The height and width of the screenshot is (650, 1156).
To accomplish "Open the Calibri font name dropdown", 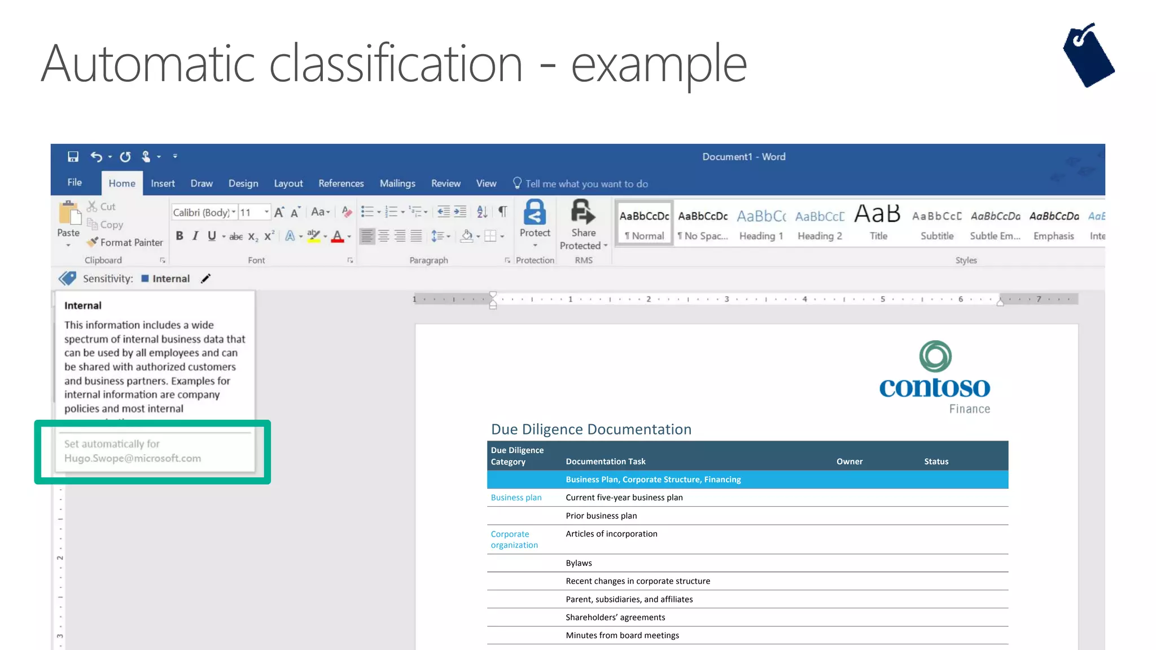I will pos(234,212).
